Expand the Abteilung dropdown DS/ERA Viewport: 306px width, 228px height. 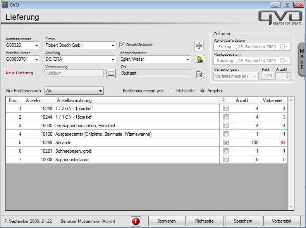113,59
